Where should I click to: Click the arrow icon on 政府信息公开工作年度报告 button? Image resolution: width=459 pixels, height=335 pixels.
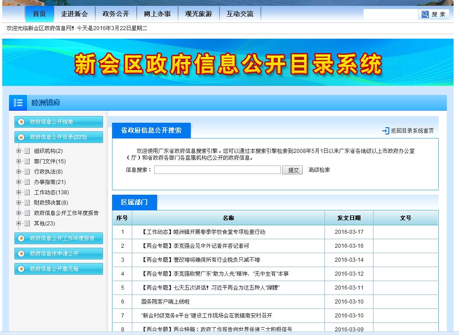click(x=21, y=238)
